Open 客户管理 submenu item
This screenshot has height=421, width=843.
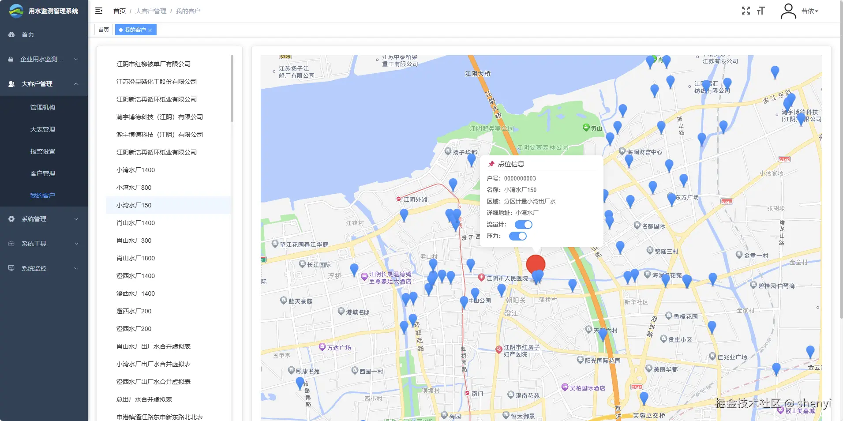[44, 173]
